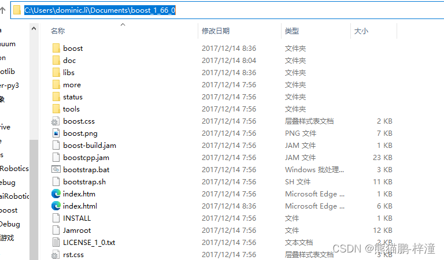Click the 11 KB size of bootstrap.sh
The image size is (444, 260).
383,182
